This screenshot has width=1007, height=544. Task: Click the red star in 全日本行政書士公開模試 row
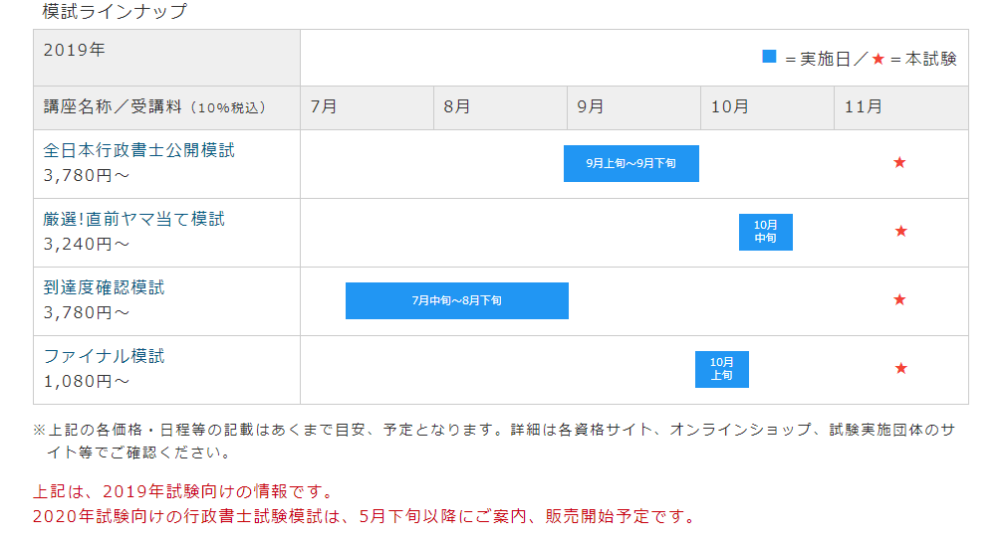pyautogui.click(x=899, y=162)
